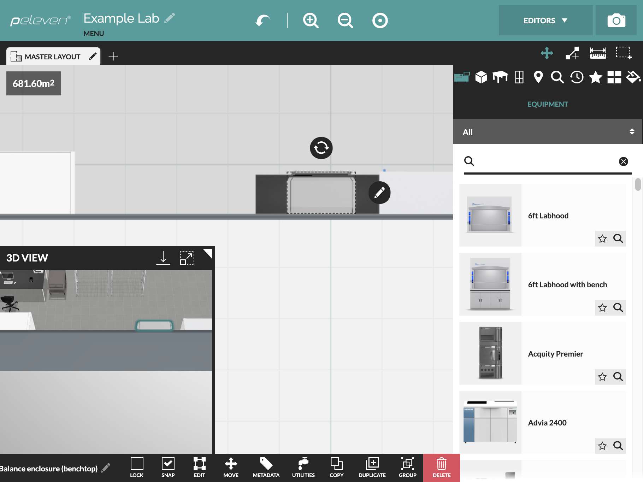Take a snapshot with camera icon
The width and height of the screenshot is (643, 482).
[616, 20]
